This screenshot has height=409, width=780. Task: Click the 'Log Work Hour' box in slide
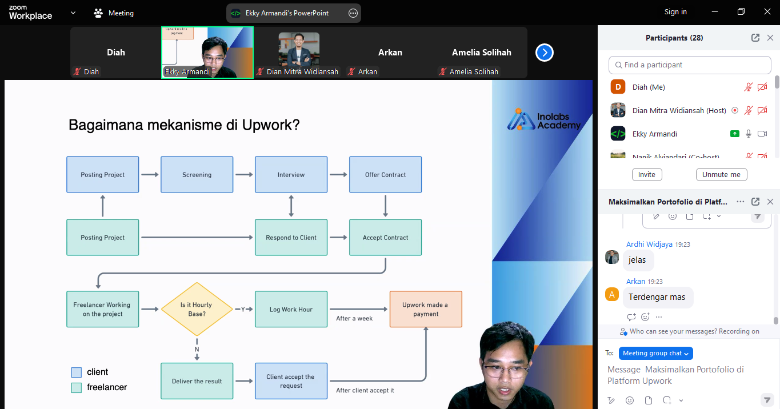[x=291, y=309]
